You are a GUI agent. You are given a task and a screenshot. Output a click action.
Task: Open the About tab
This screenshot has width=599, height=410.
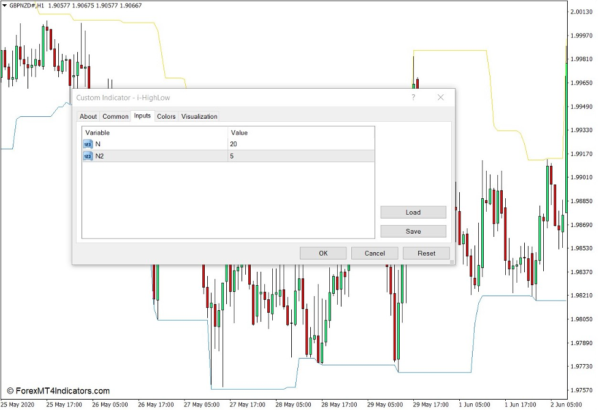[x=88, y=116]
